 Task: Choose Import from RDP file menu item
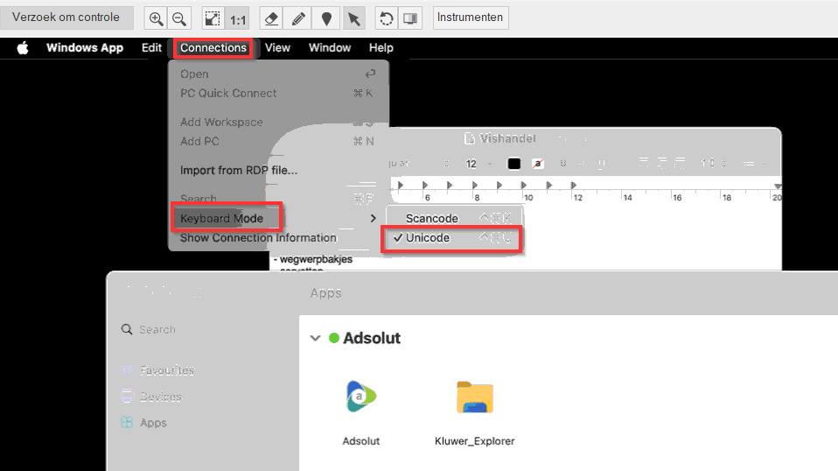pyautogui.click(x=238, y=170)
